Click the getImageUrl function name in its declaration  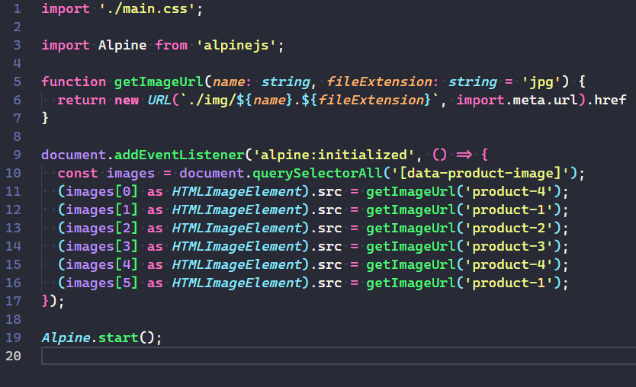pyautogui.click(x=159, y=82)
